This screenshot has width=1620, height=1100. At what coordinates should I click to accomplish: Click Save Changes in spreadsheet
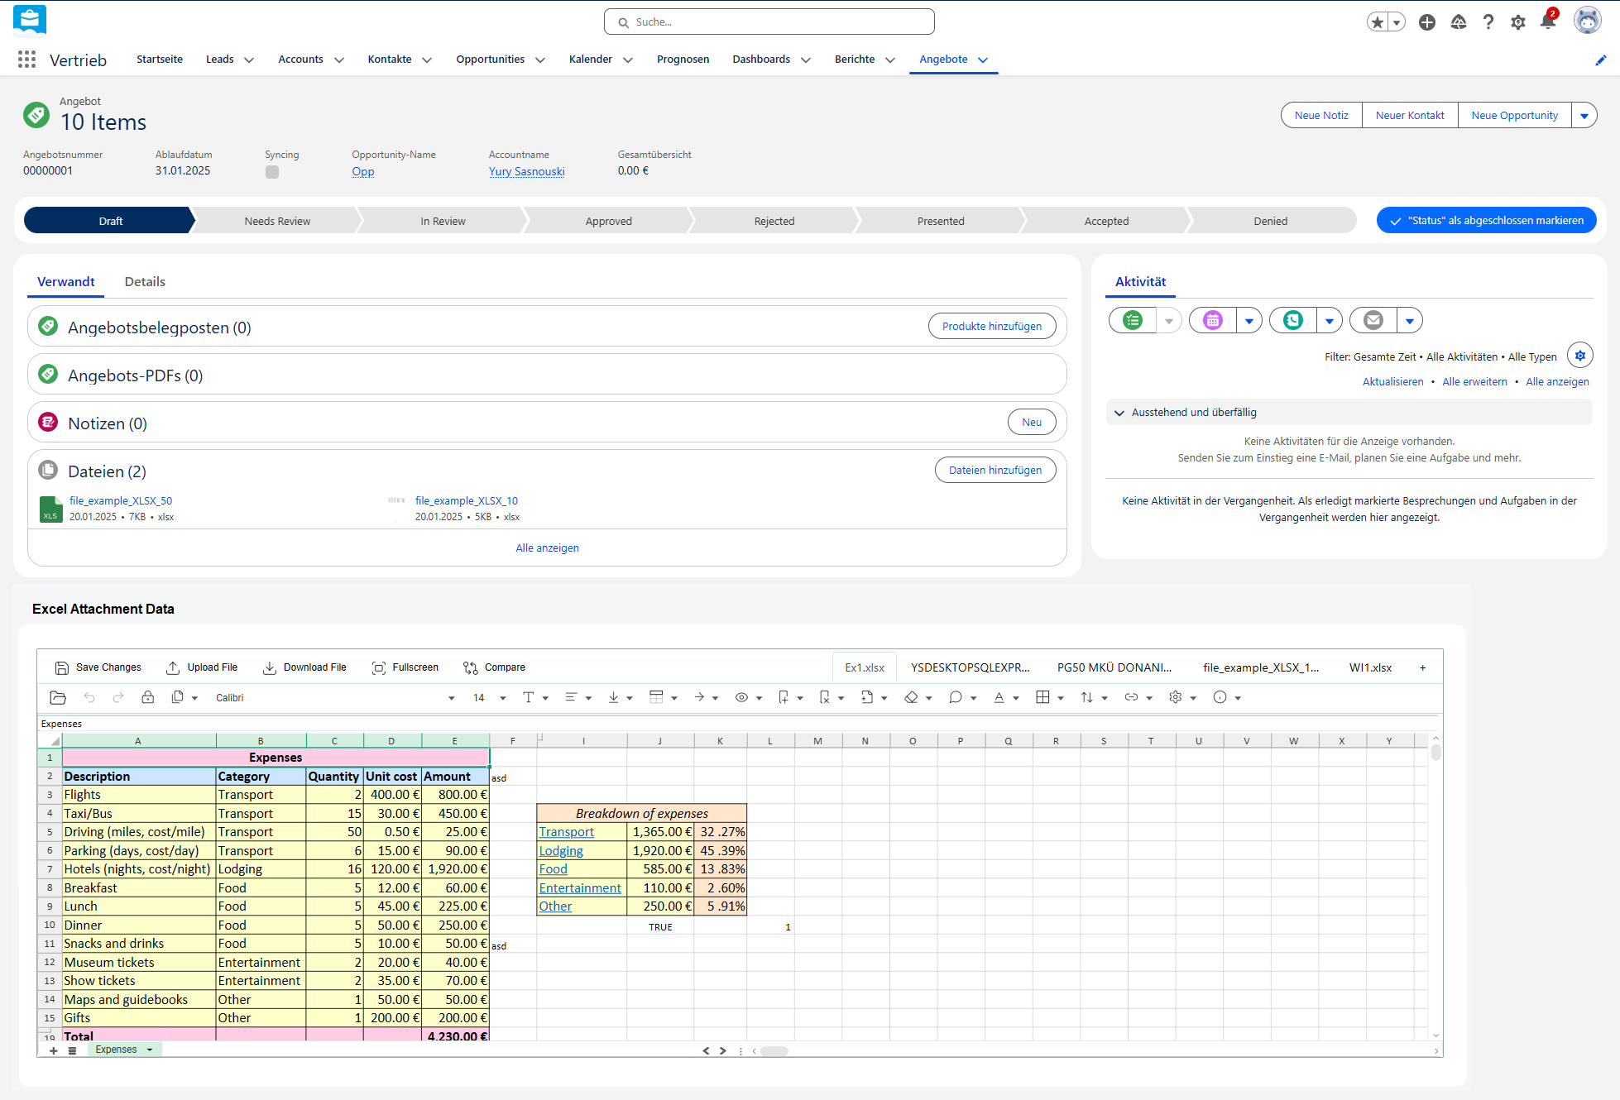98,667
